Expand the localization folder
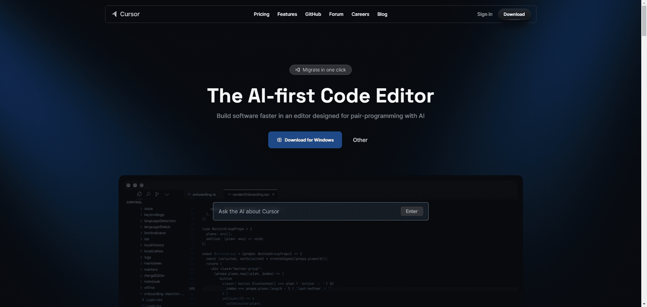This screenshot has width=647, height=307. 152,251
